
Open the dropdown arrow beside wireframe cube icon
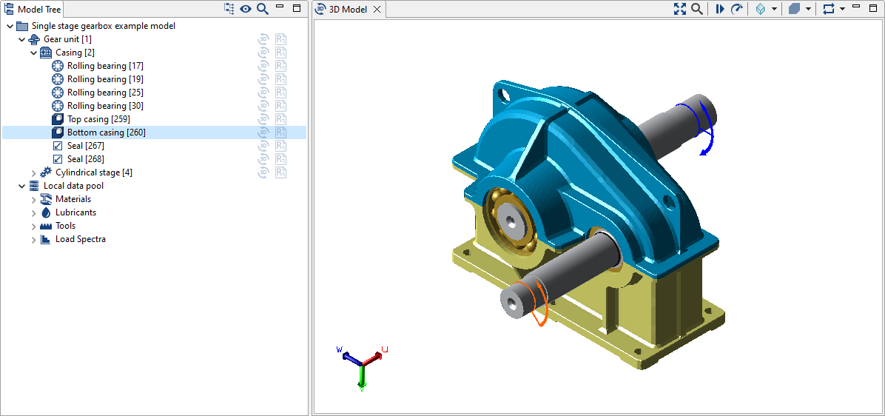point(774,9)
